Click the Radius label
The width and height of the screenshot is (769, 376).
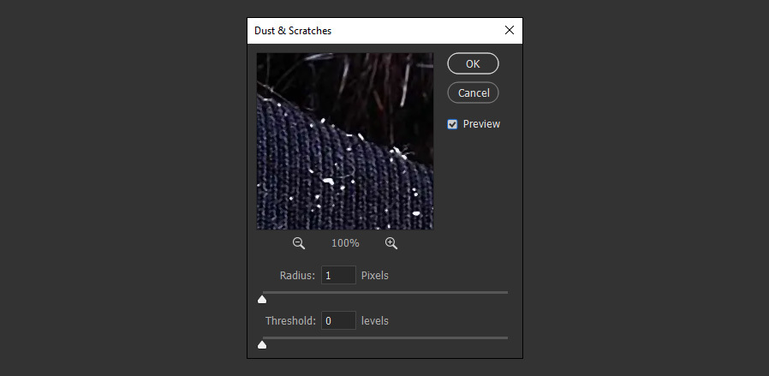click(297, 276)
